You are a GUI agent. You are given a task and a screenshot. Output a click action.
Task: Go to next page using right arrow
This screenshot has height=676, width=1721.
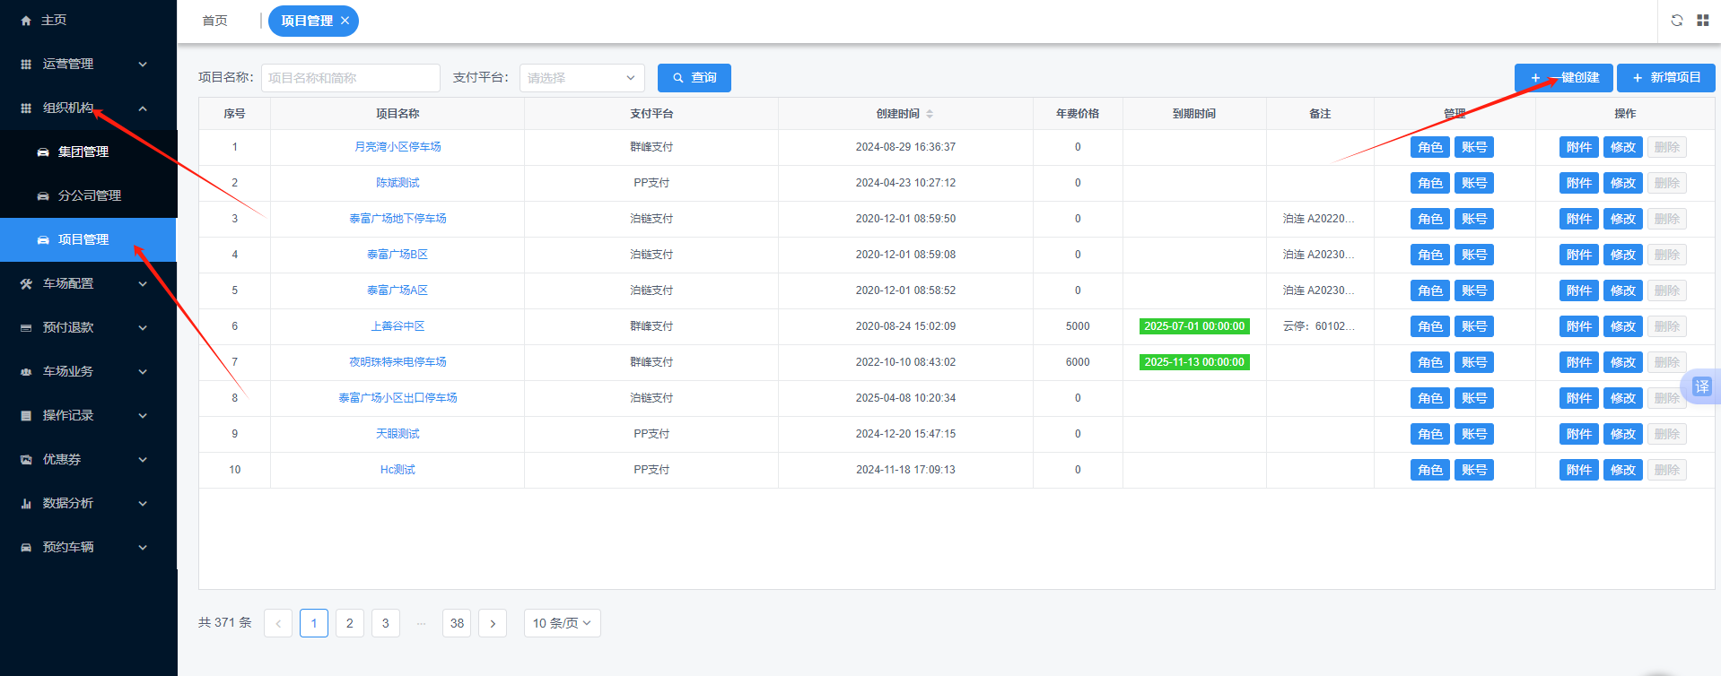pos(493,623)
